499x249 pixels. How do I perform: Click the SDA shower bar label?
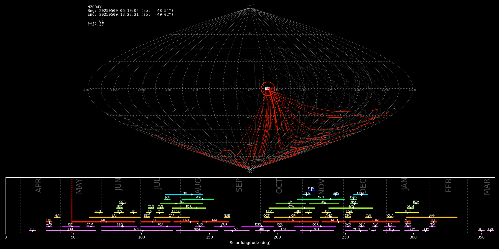pos(182,202)
